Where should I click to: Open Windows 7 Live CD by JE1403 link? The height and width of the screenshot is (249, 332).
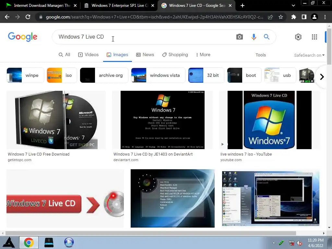tap(153, 154)
